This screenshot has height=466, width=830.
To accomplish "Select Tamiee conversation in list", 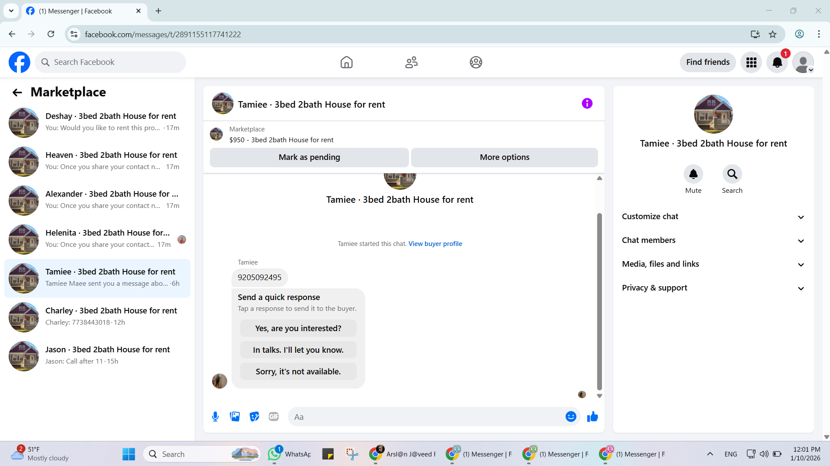I will [97, 278].
